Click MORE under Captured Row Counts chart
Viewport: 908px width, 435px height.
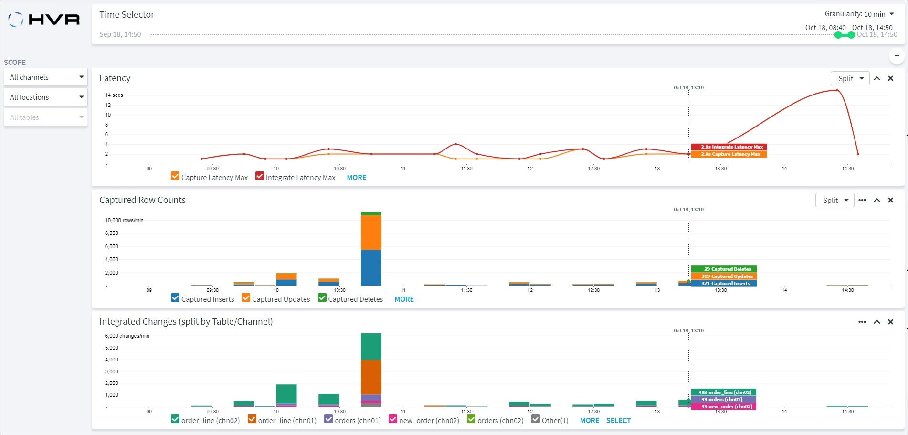click(404, 299)
